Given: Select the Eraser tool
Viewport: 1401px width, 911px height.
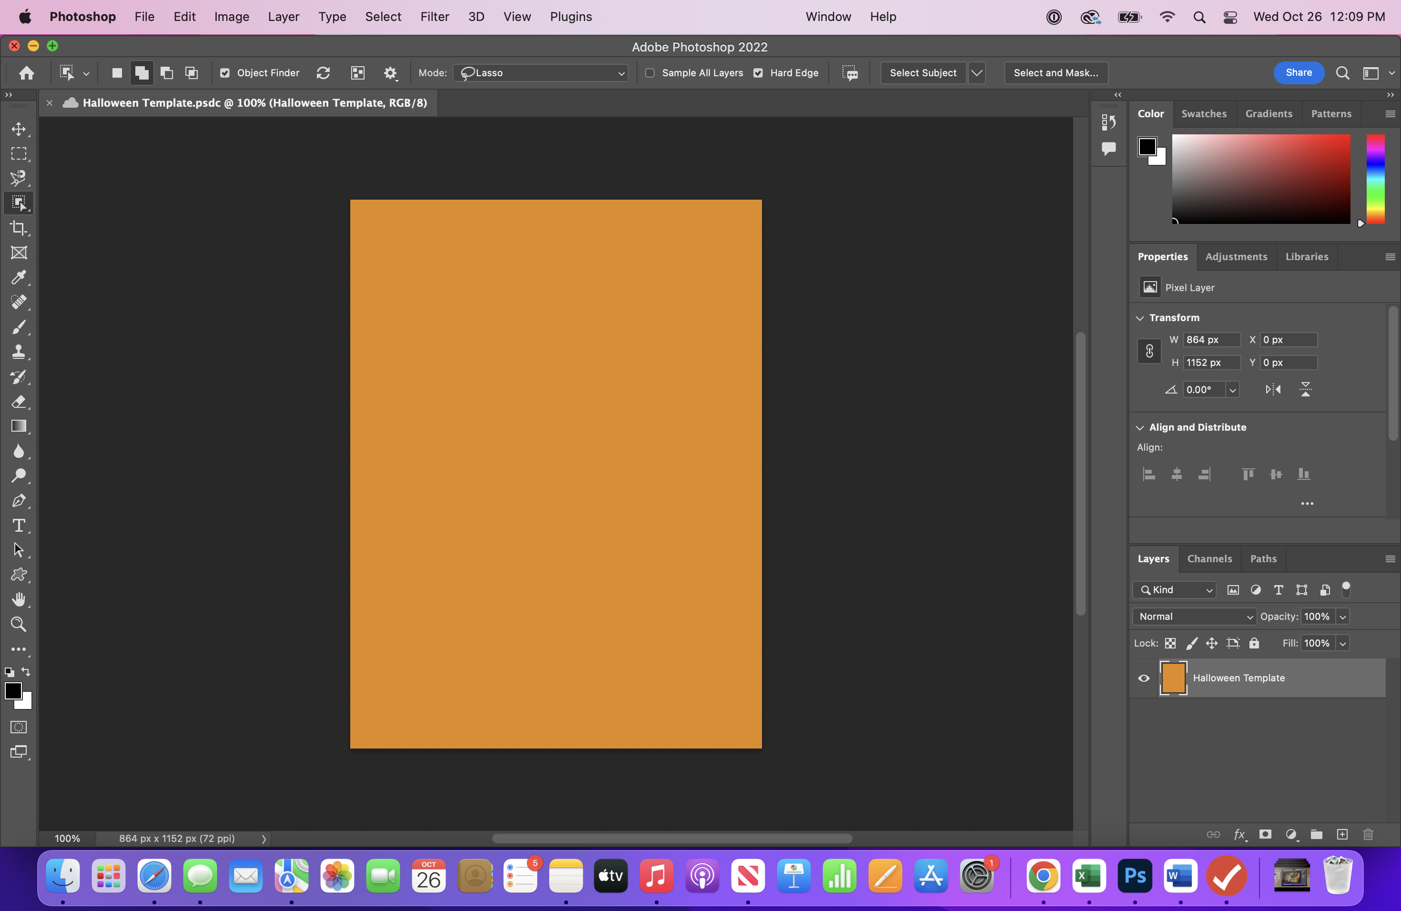Looking at the screenshot, I should (x=18, y=401).
